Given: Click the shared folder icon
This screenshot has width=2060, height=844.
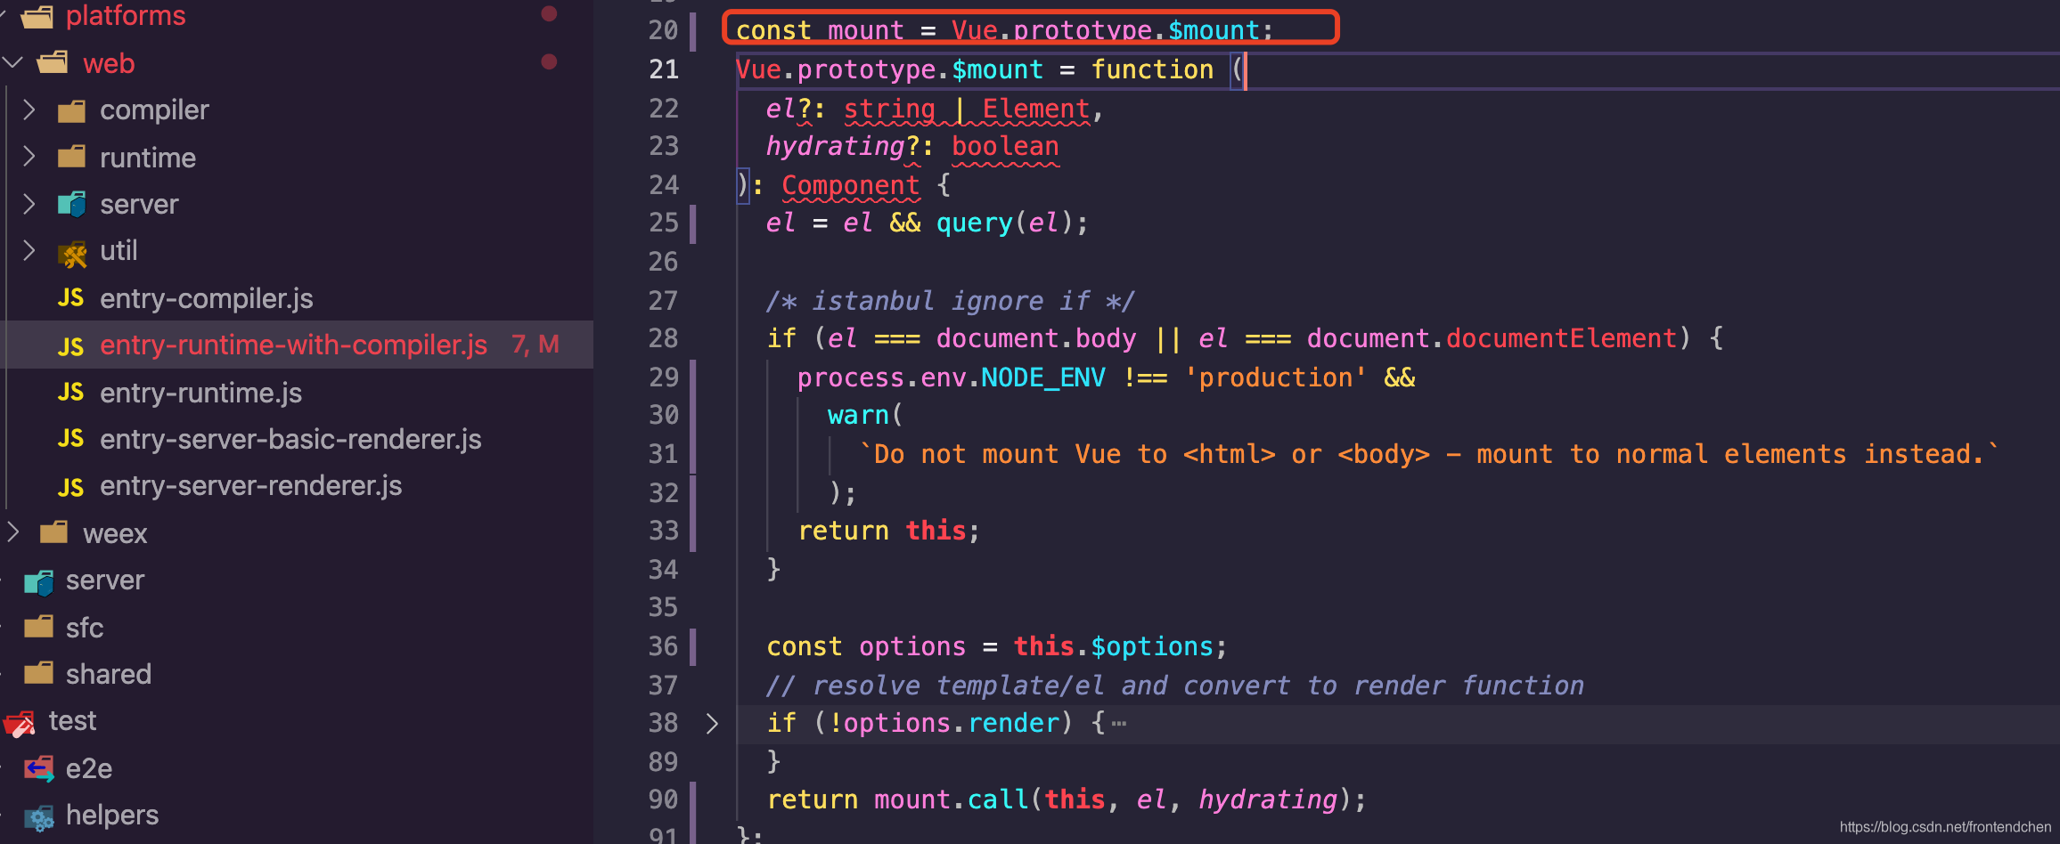Looking at the screenshot, I should 38,673.
